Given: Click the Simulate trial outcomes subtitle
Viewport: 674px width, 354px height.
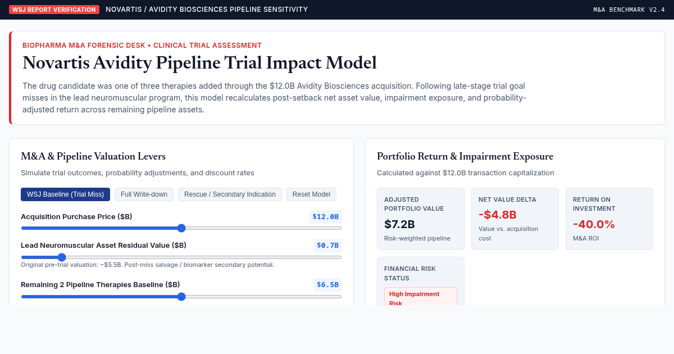Looking at the screenshot, I should (138, 173).
